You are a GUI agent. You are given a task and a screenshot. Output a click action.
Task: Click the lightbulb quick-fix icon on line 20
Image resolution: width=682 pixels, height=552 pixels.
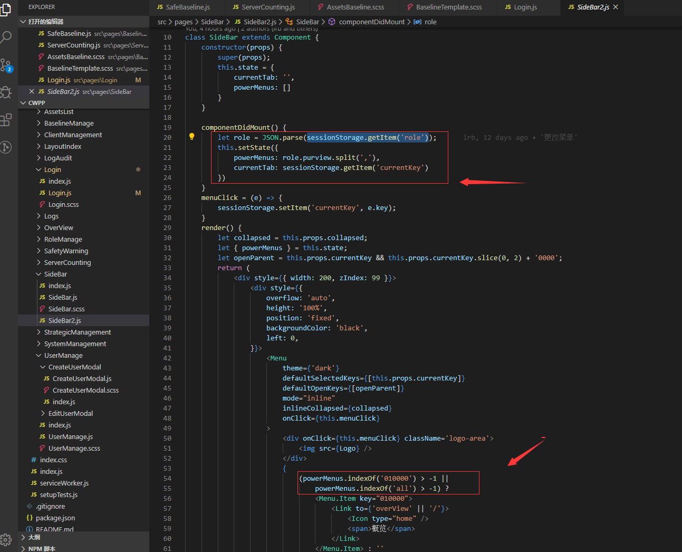pyautogui.click(x=192, y=137)
